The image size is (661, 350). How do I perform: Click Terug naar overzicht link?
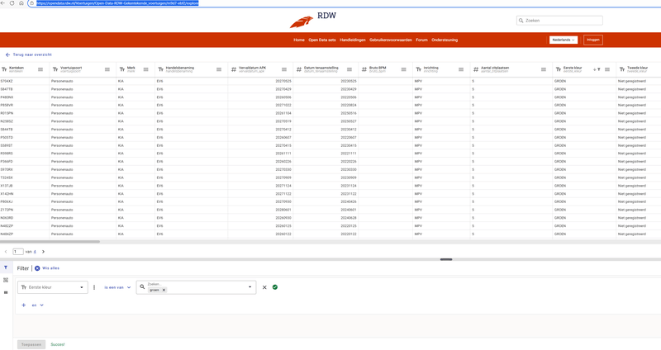click(x=29, y=54)
